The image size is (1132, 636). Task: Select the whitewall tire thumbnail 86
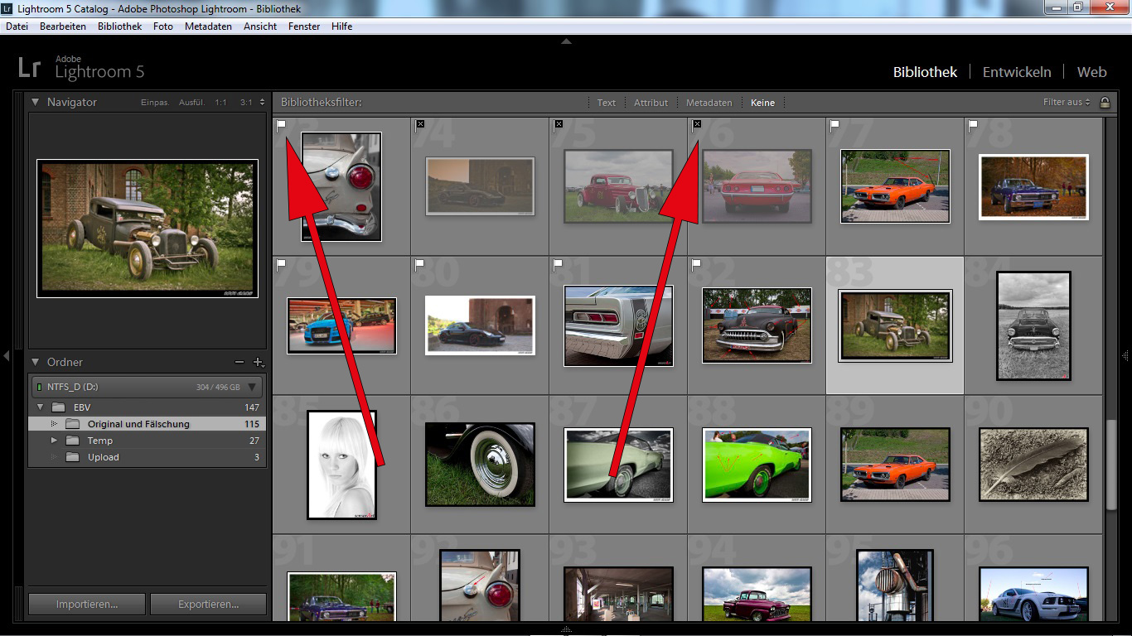480,465
